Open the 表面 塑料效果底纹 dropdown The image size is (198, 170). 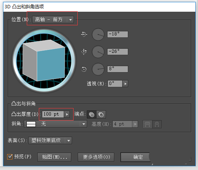[50, 141]
